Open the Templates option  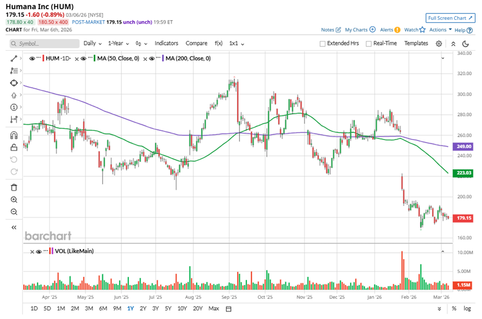coord(416,43)
